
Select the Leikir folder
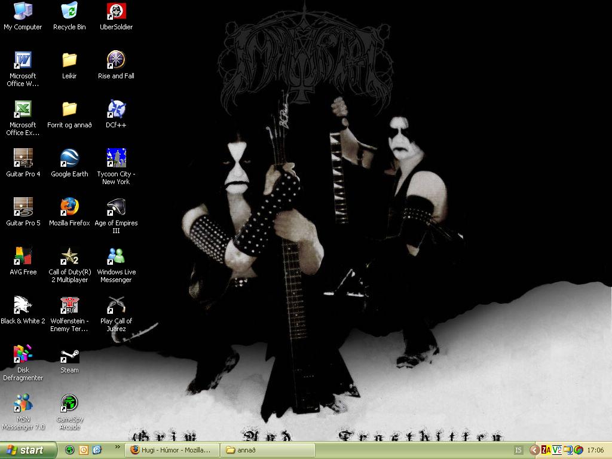point(69,66)
